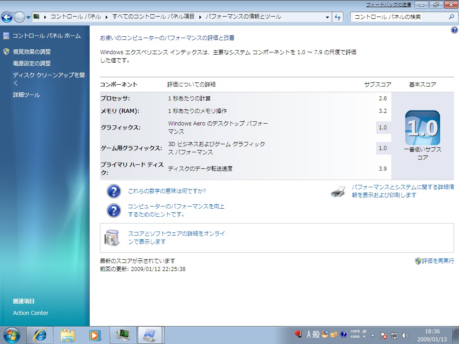Viewport: 459px width, 344px height.
Task: Click the active control panel taskbar button
Action: (x=150, y=335)
